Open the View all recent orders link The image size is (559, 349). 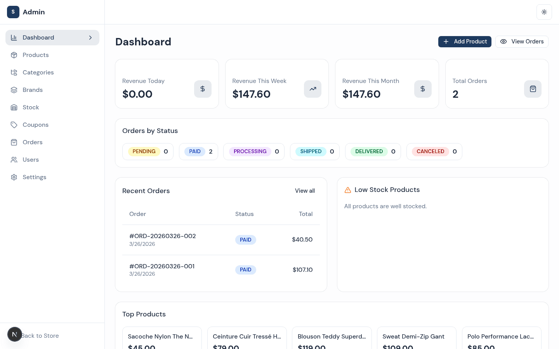click(305, 191)
